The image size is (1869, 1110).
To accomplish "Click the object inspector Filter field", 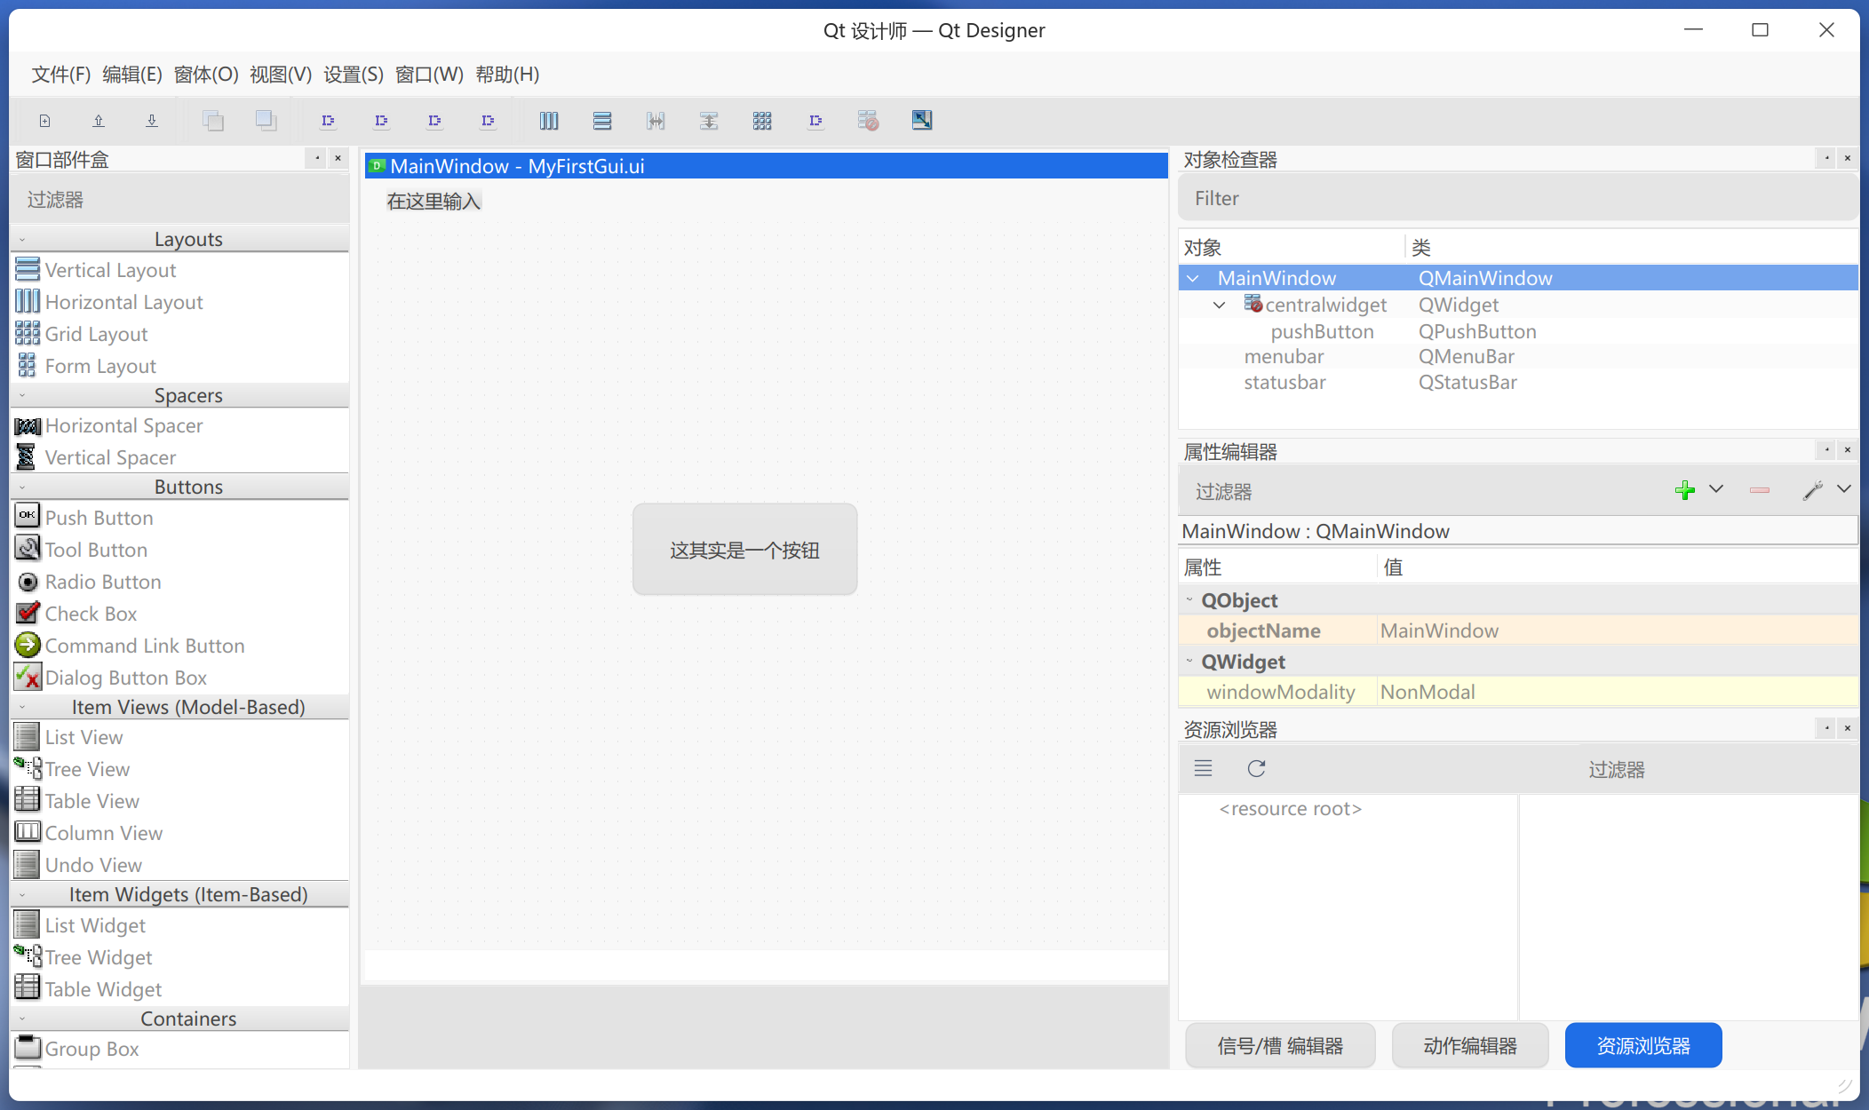I will point(1518,198).
